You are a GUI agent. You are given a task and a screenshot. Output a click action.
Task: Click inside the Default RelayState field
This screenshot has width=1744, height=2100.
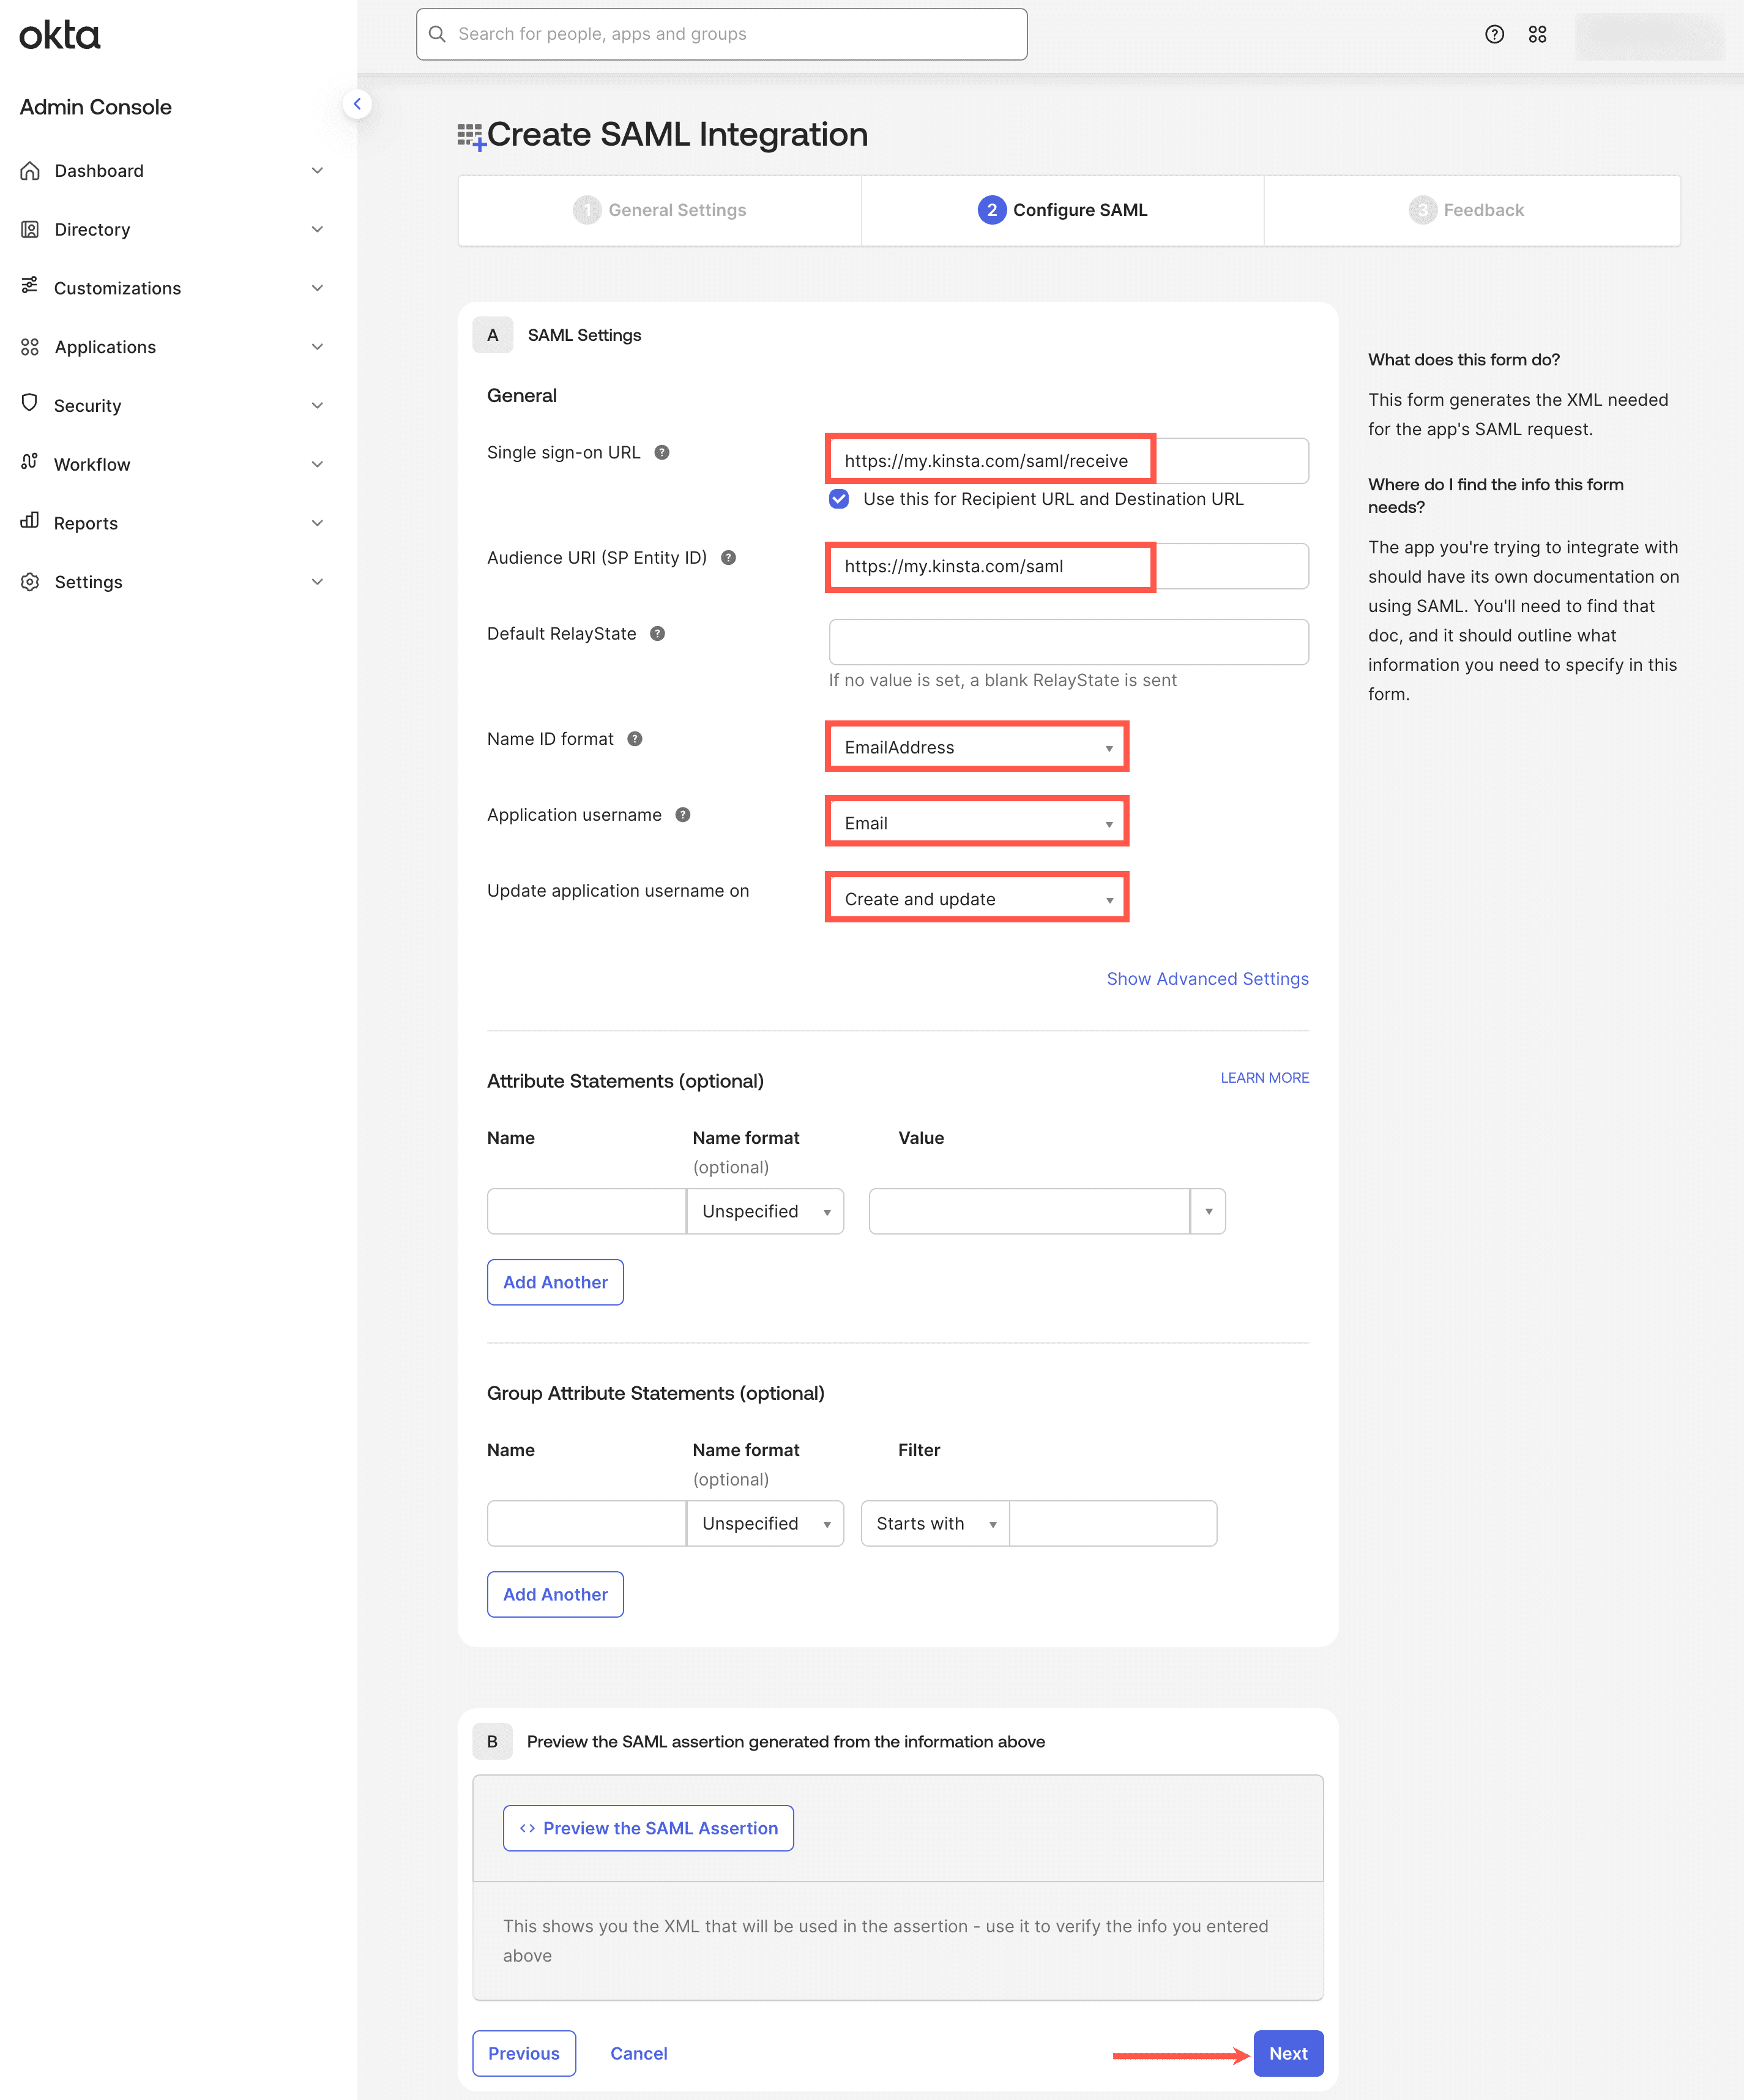point(1068,641)
